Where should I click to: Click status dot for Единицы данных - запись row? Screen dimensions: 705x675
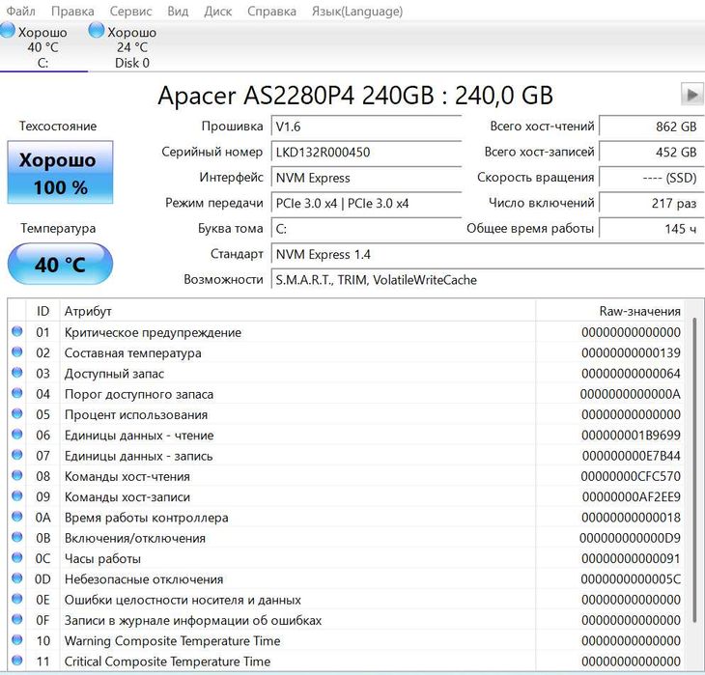click(x=17, y=455)
